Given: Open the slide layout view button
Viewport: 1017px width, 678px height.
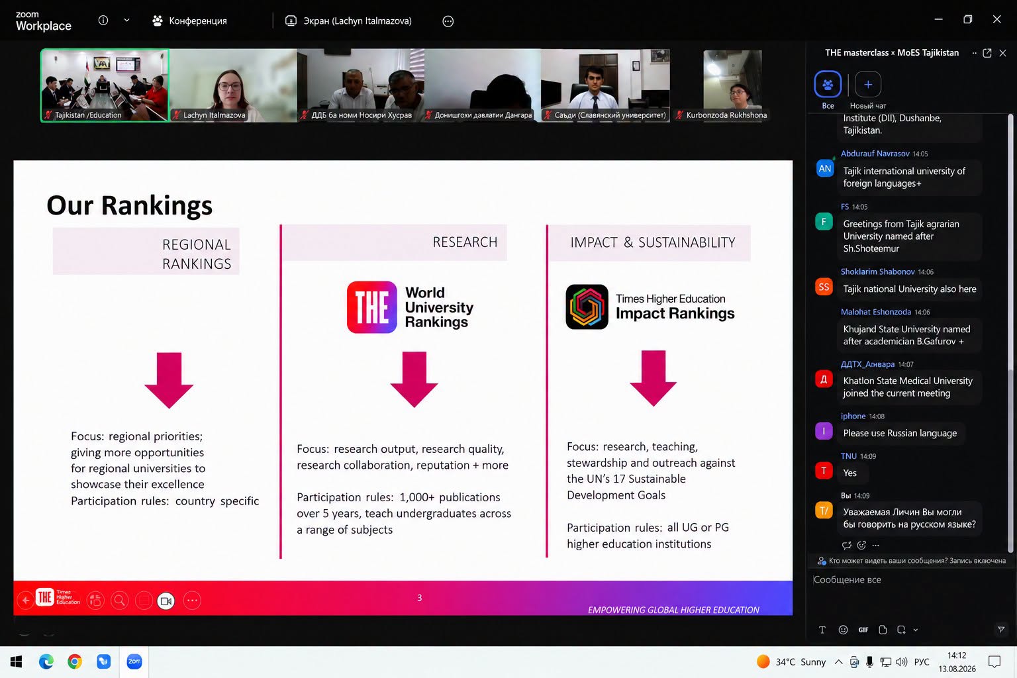Looking at the screenshot, I should pos(95,601).
